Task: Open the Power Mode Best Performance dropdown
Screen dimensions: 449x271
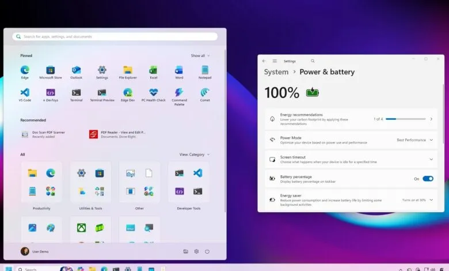Action: pyautogui.click(x=414, y=140)
